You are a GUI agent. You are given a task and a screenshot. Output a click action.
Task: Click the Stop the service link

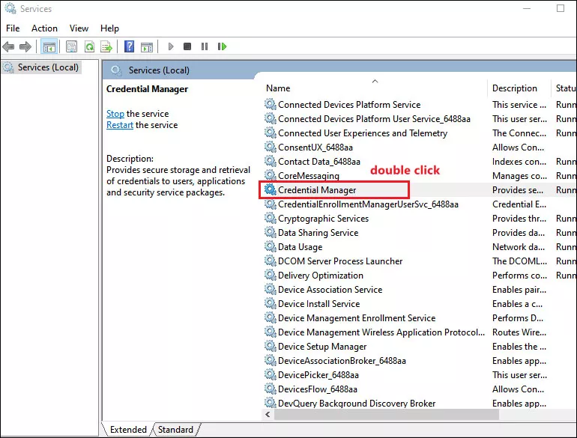pos(115,114)
